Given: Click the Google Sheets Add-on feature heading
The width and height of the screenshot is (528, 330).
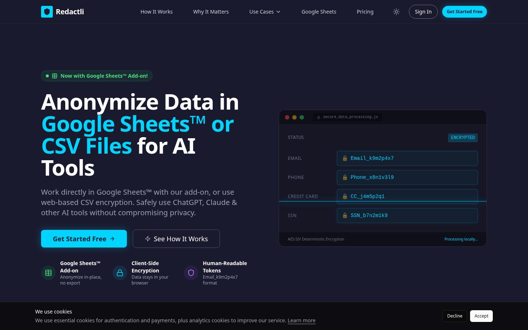Looking at the screenshot, I should (80, 267).
